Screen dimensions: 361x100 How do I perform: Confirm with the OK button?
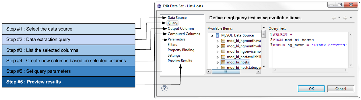coord(311,88)
